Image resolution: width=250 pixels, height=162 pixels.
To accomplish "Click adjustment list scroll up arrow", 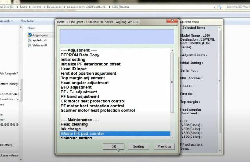I will click(172, 50).
